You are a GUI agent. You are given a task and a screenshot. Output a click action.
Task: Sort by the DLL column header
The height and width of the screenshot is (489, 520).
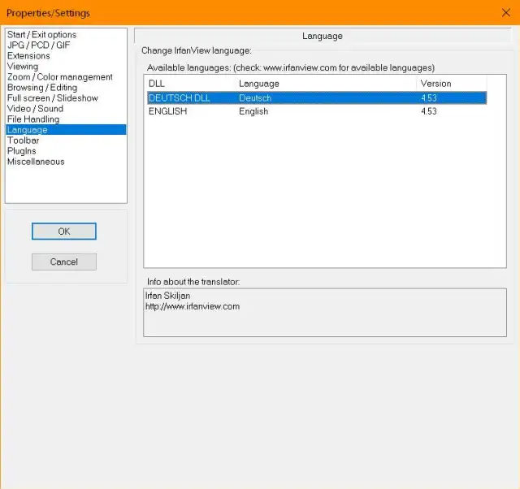pos(190,84)
